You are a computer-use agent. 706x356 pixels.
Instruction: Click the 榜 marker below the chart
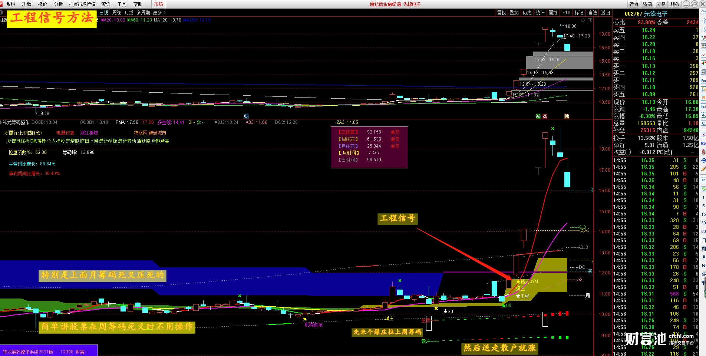point(567,116)
